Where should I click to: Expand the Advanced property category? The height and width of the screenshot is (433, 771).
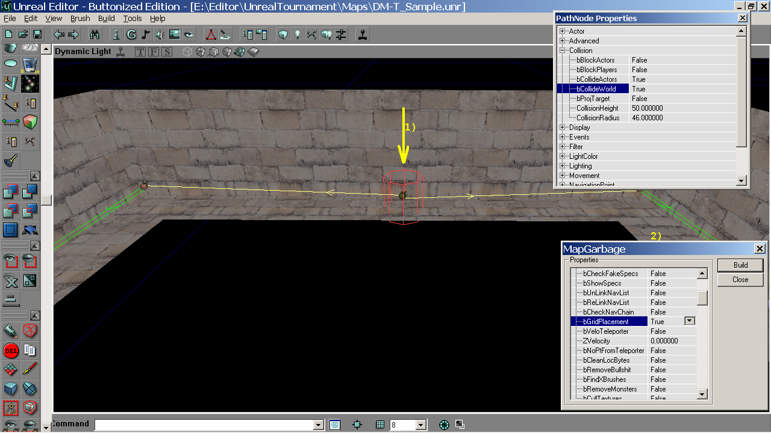pos(563,41)
